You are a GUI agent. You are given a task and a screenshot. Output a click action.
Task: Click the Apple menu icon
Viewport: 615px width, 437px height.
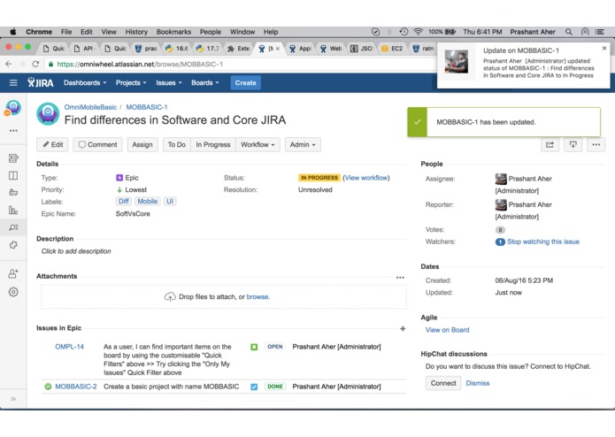point(13,32)
